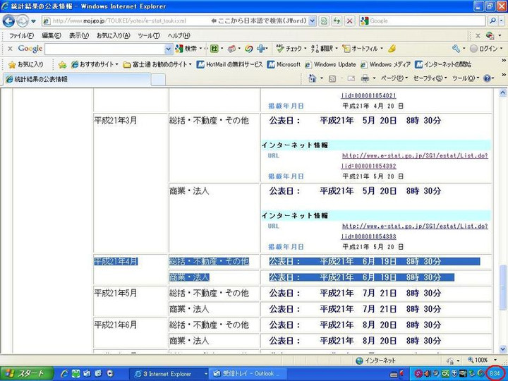
Task: Click the Refresh page icon
Action: pos(337,21)
